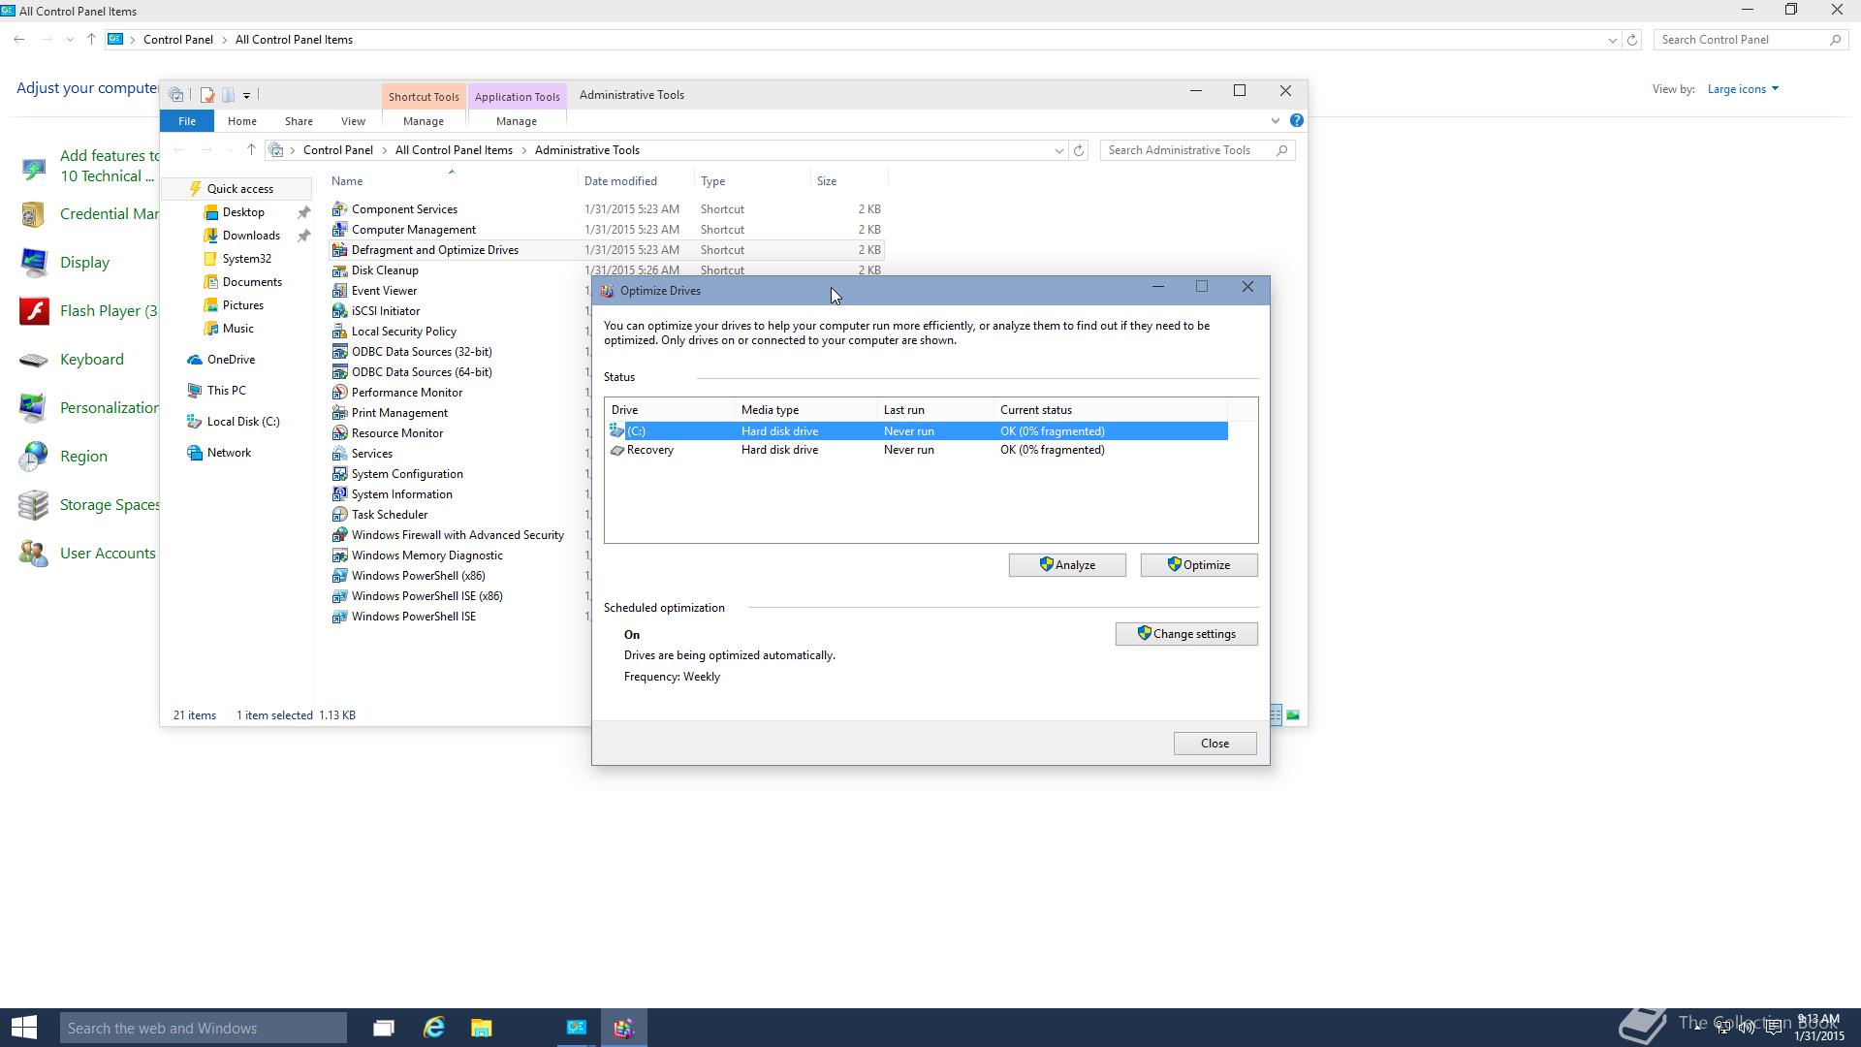Open recent locations arrow in Control Panel window
This screenshot has width=1861, height=1047.
coord(69,40)
